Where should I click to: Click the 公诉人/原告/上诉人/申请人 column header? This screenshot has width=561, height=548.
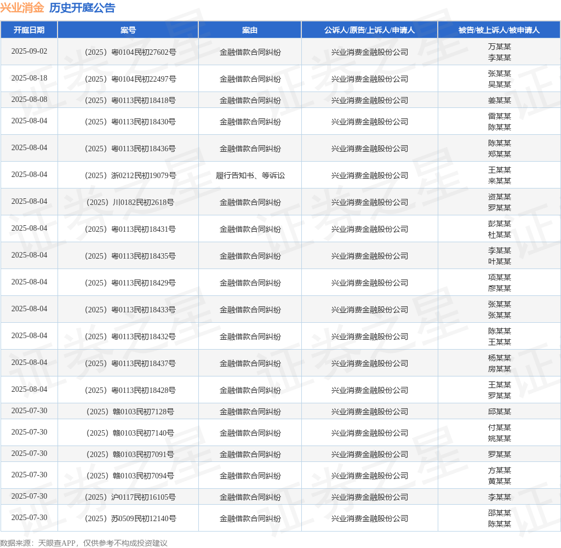[x=369, y=30]
